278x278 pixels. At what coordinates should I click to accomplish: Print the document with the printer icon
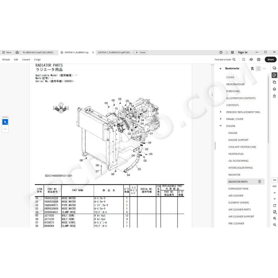click(259, 60)
